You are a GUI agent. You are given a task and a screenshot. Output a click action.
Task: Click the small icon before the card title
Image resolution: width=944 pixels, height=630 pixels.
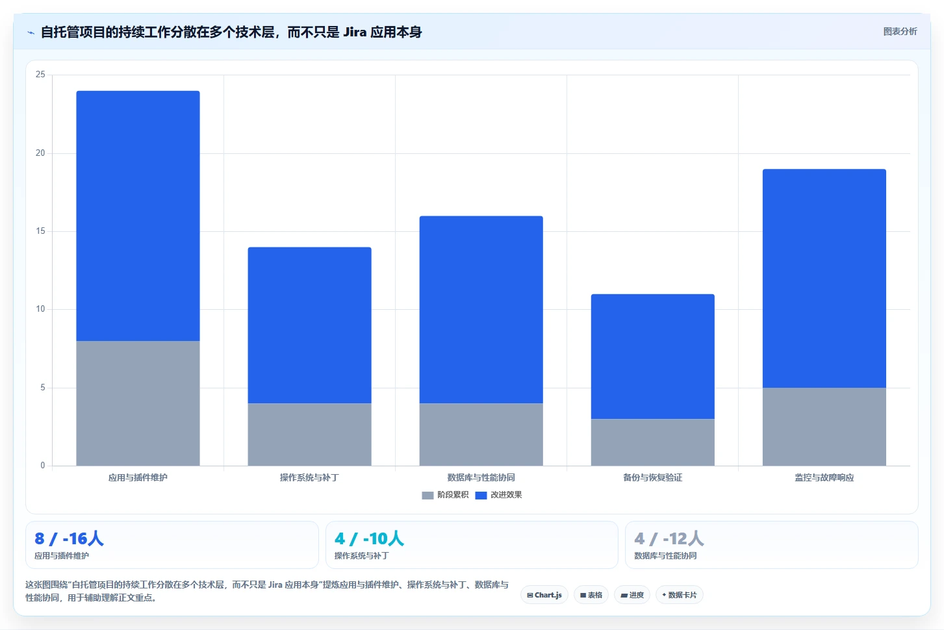[x=31, y=32]
